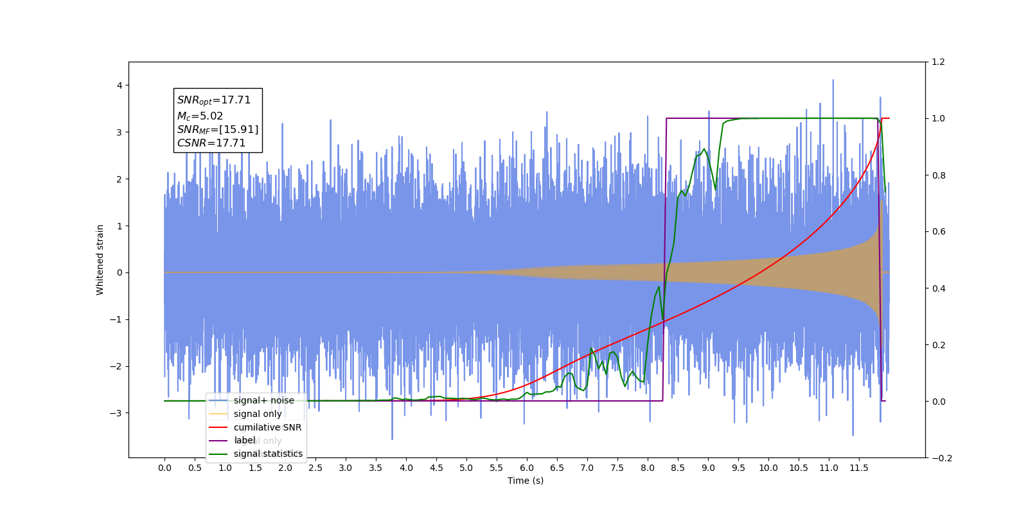The height and width of the screenshot is (514, 1028).
Task: Click the 'cumilative SNR' legend label
Action: pyautogui.click(x=267, y=427)
